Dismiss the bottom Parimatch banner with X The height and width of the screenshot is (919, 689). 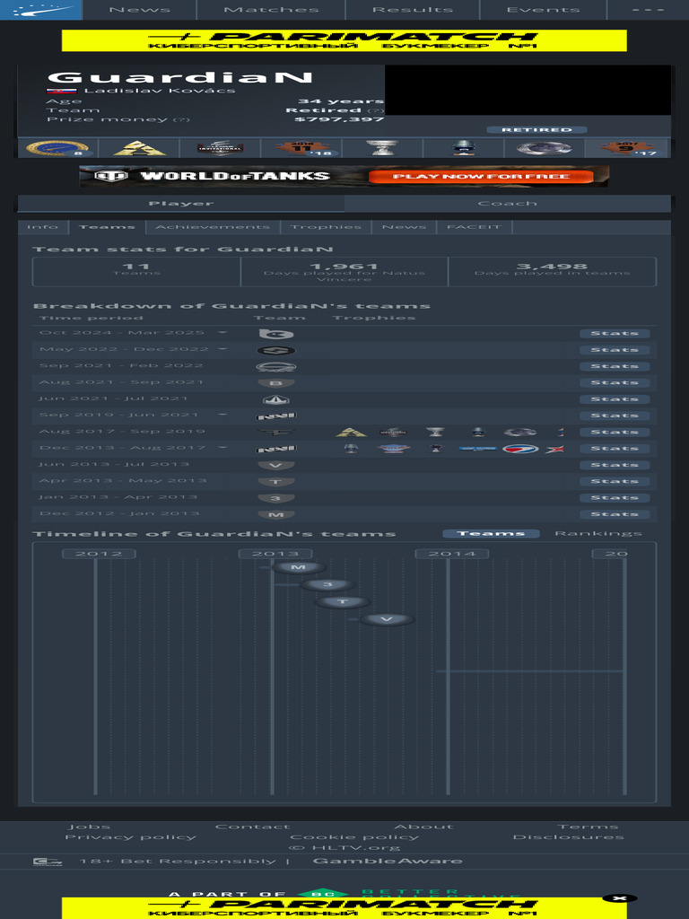tap(619, 897)
